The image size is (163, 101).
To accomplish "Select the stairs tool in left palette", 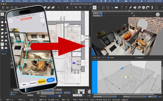I will coord(6,37).
